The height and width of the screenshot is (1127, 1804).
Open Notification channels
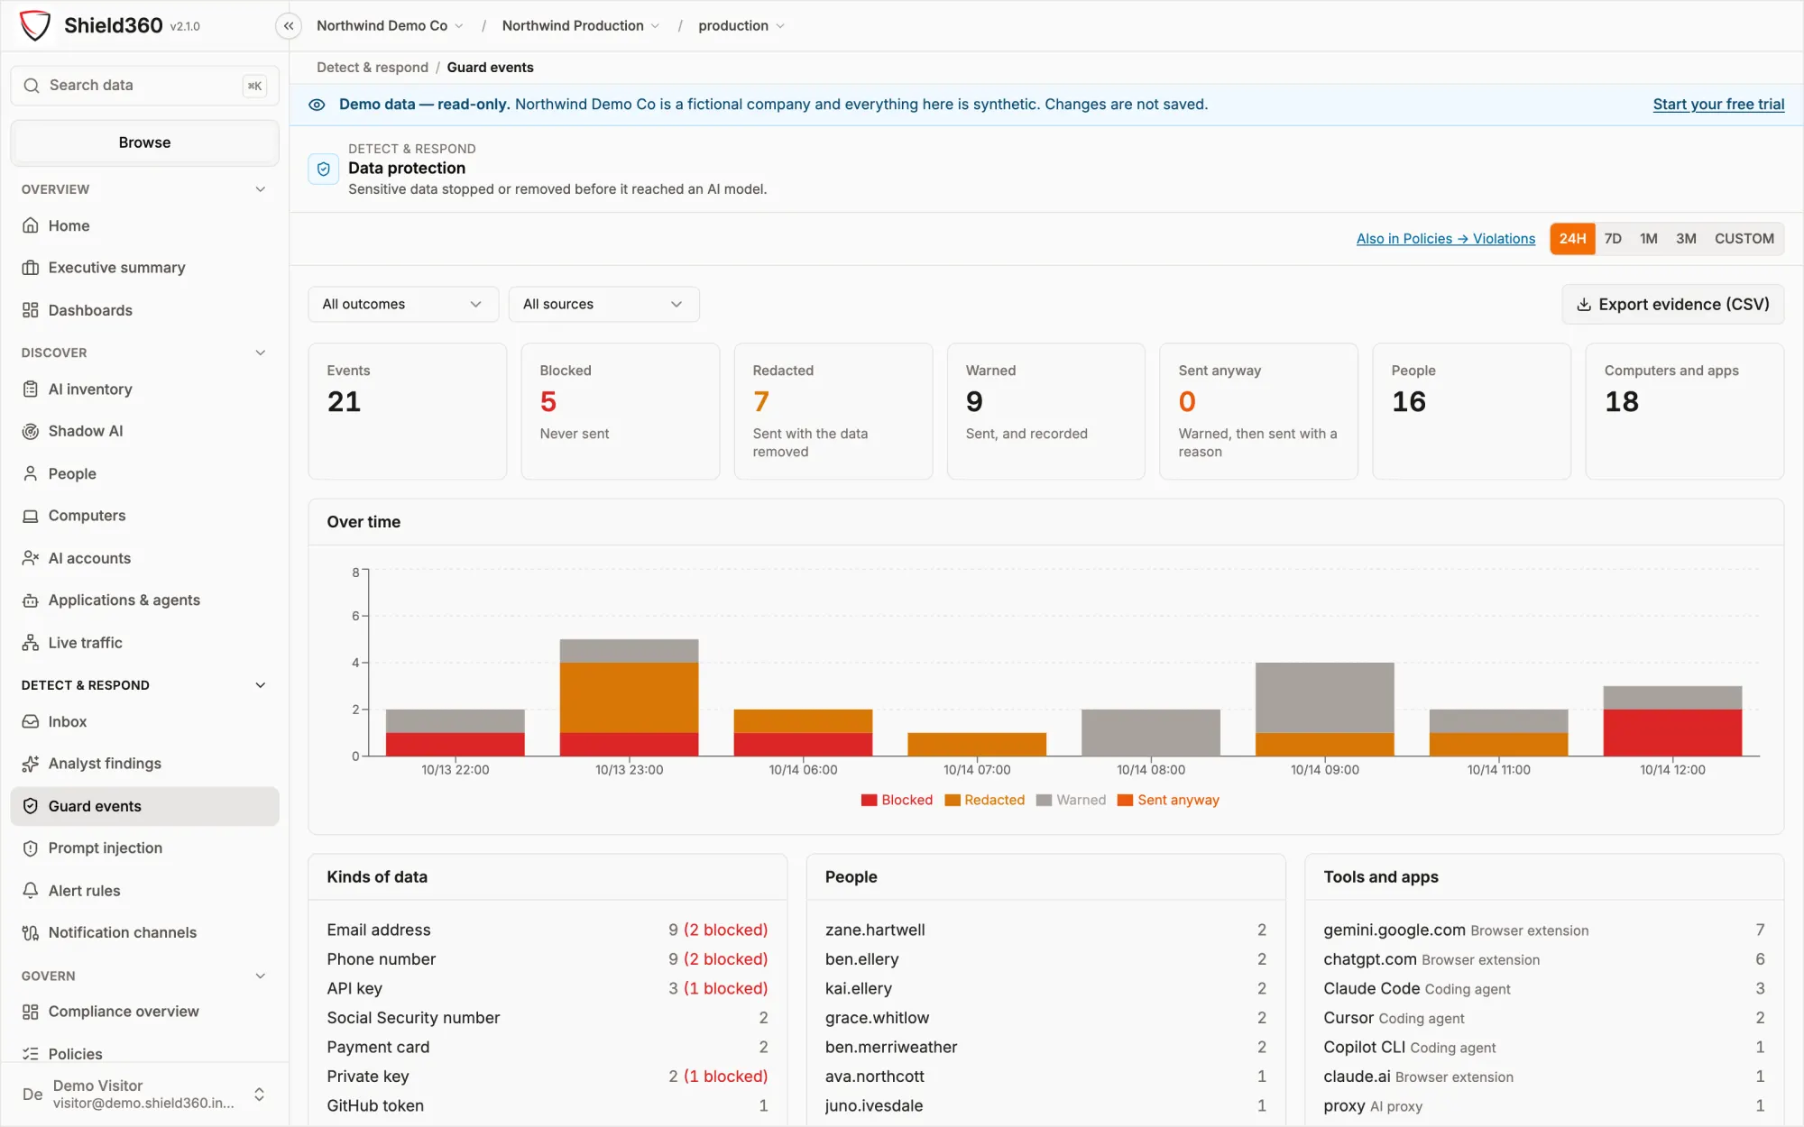144,932
